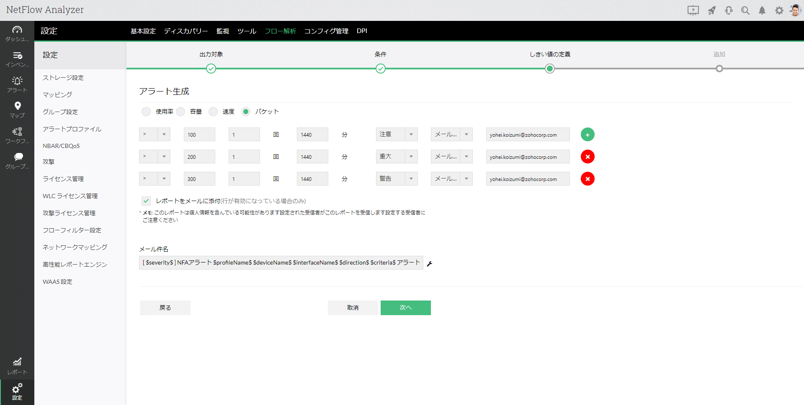Viewport: 804px width, 405px height.
Task: Open the Dashboard sidebar icon
Action: [17, 33]
